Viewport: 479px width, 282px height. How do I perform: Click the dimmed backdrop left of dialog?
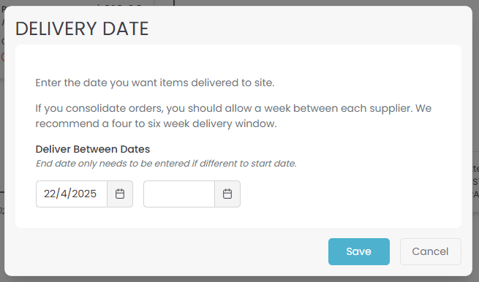point(2,137)
